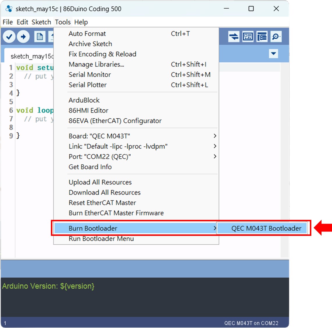
Task: Open the tab options dropdown arrow
Action: [273, 54]
